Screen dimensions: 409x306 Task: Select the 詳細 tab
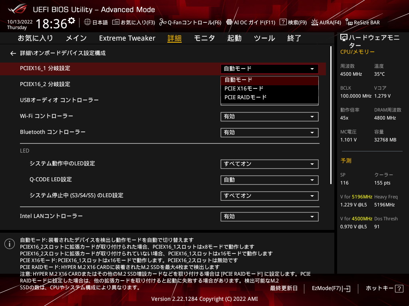click(x=175, y=38)
